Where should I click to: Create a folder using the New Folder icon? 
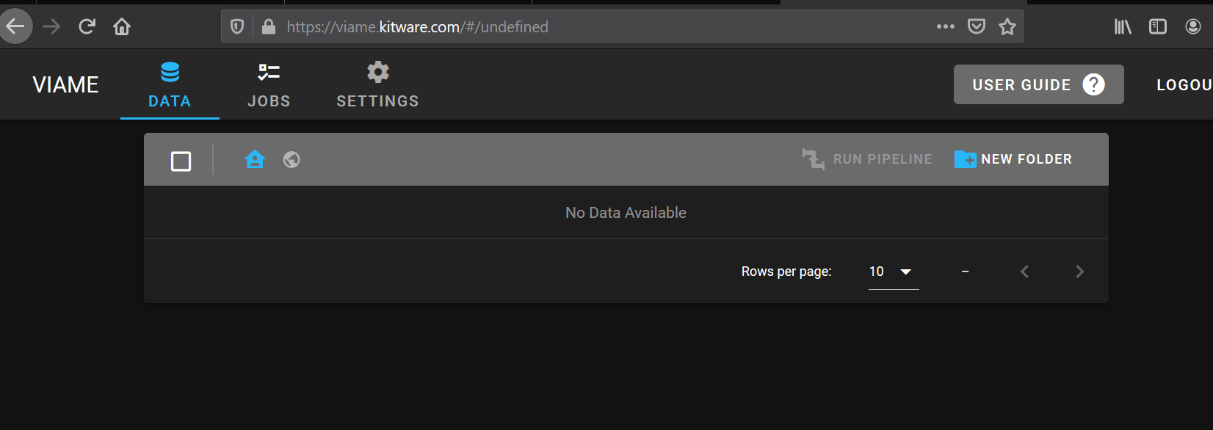(x=964, y=158)
